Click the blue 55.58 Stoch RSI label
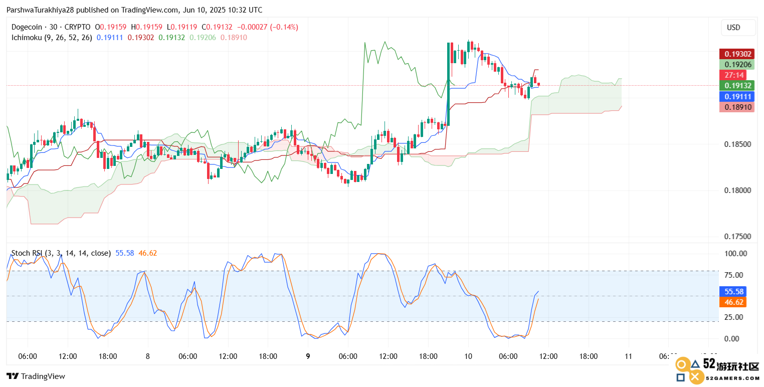The image size is (764, 387). click(733, 291)
